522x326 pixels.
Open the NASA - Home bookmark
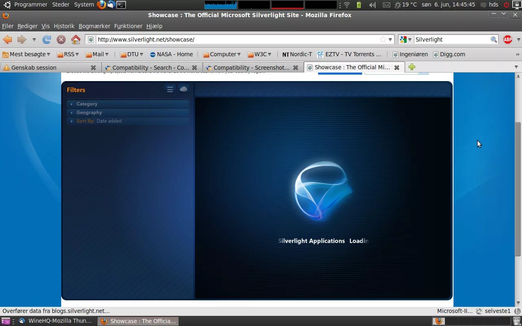(171, 54)
